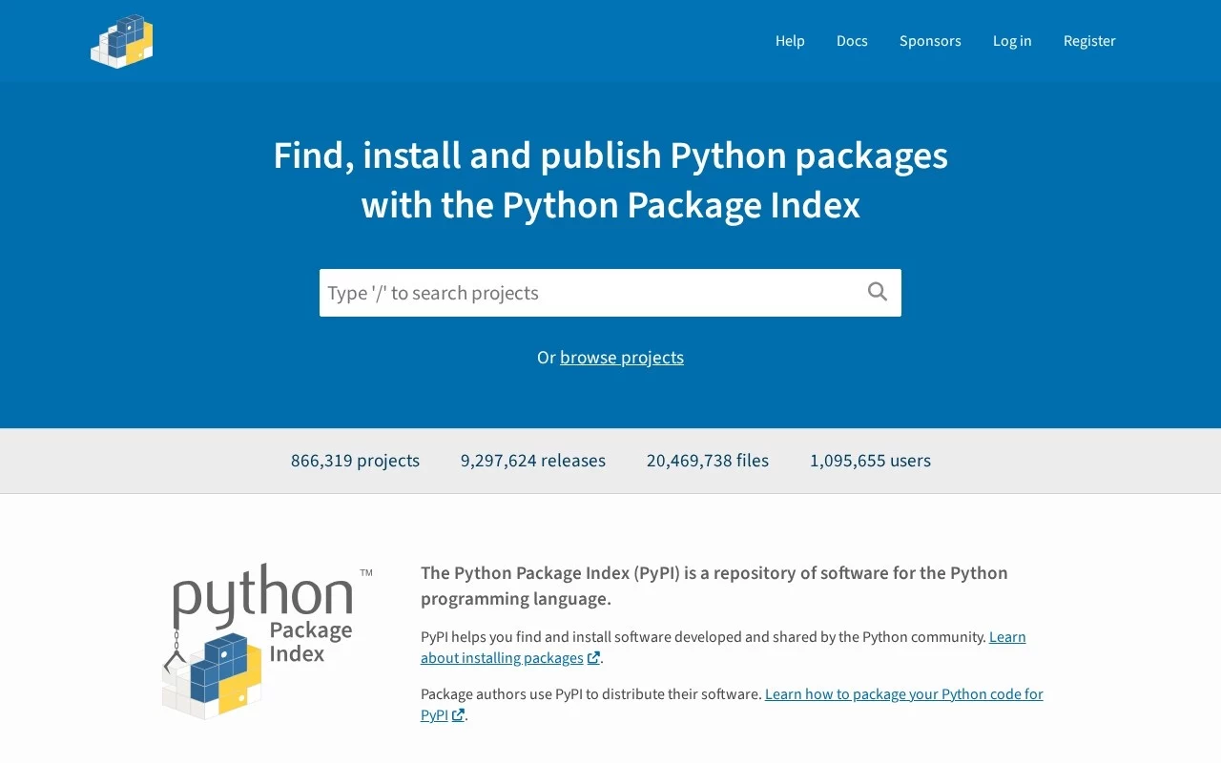Open Learn how to package your Python code link

click(732, 705)
